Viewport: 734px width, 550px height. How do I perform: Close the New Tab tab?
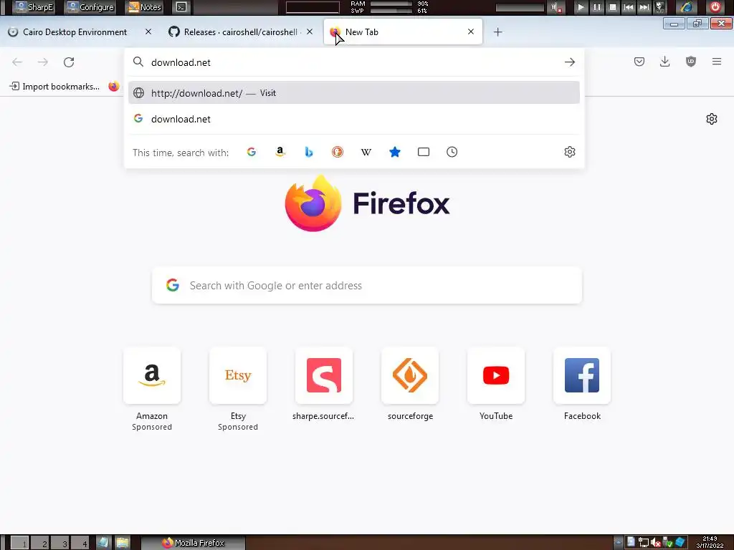click(470, 32)
